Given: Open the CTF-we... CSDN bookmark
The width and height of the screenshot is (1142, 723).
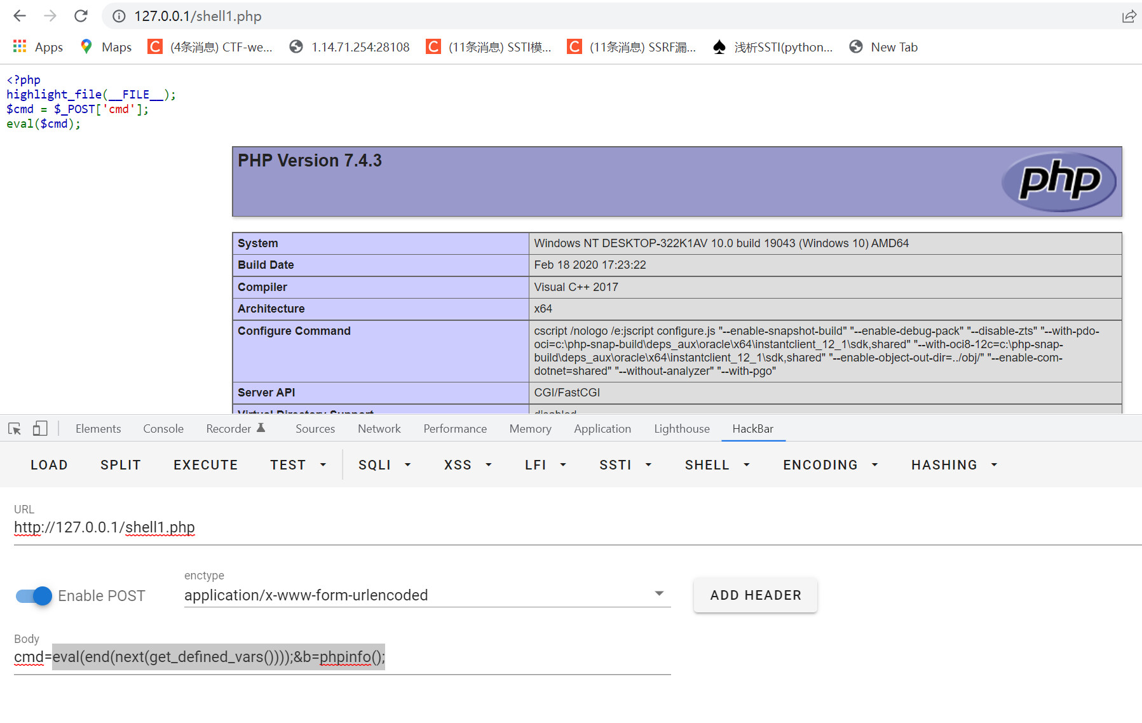Looking at the screenshot, I should coord(210,47).
